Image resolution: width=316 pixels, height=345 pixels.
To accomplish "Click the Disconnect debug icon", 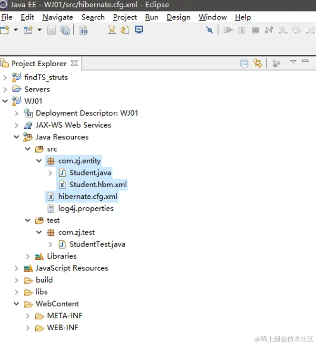I will [x=269, y=30].
